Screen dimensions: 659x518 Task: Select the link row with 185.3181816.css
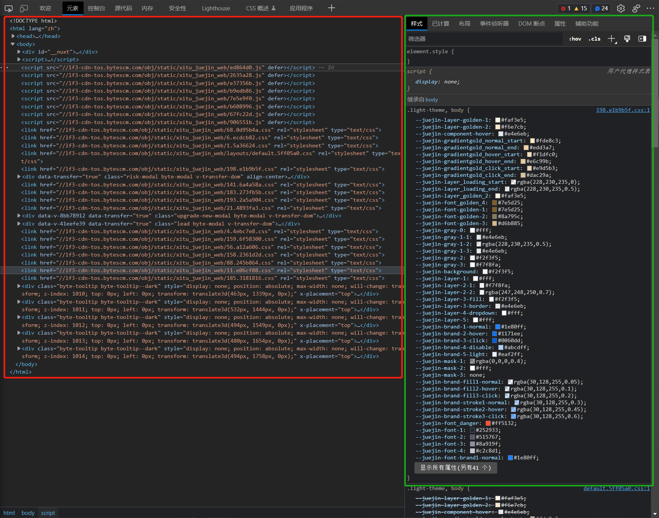pyautogui.click(x=203, y=278)
